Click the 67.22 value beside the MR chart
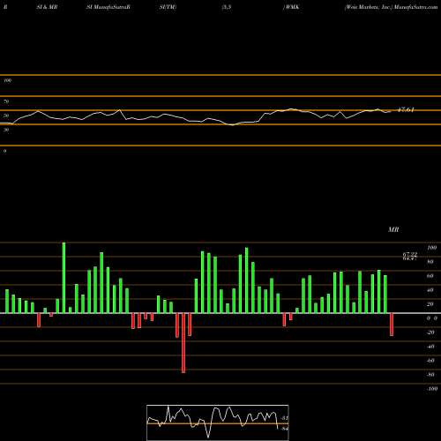Viewport: 441px width, 441px height. click(x=410, y=254)
